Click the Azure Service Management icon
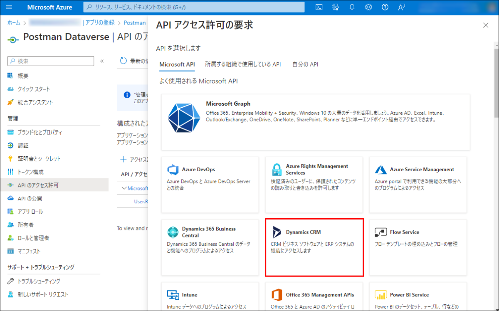Viewport: 499px width, 311px height. click(380, 170)
